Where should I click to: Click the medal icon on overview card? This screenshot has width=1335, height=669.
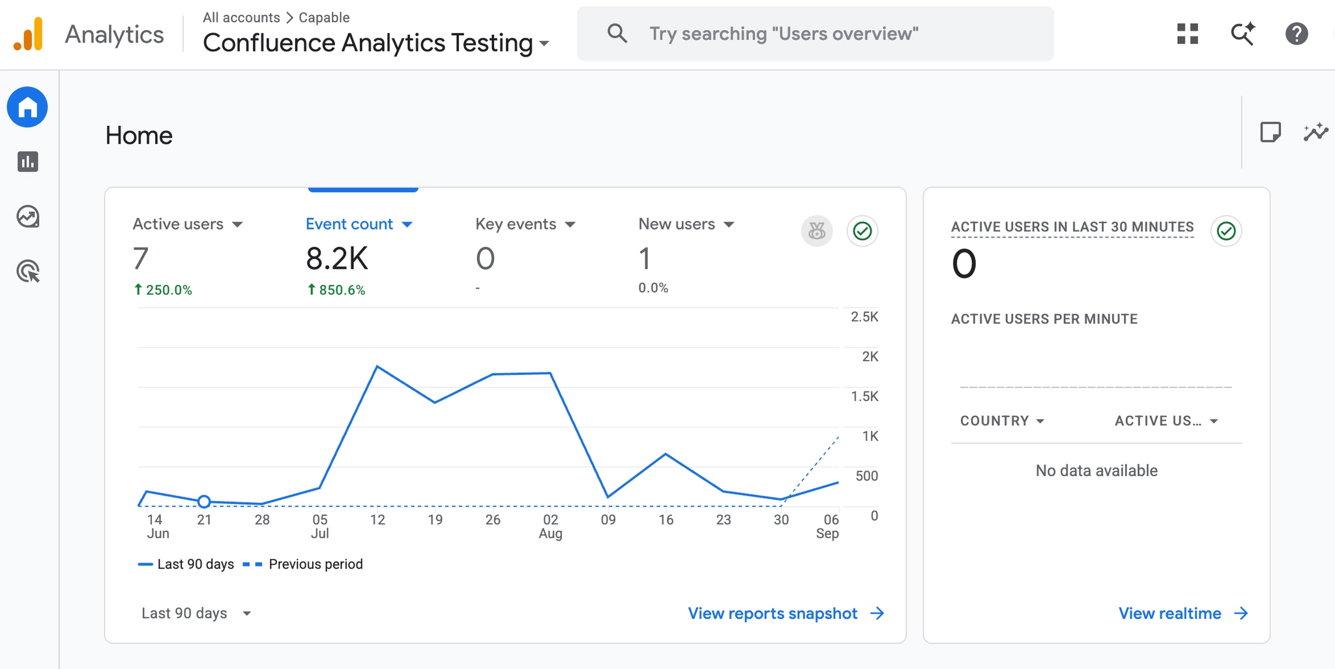pos(817,231)
